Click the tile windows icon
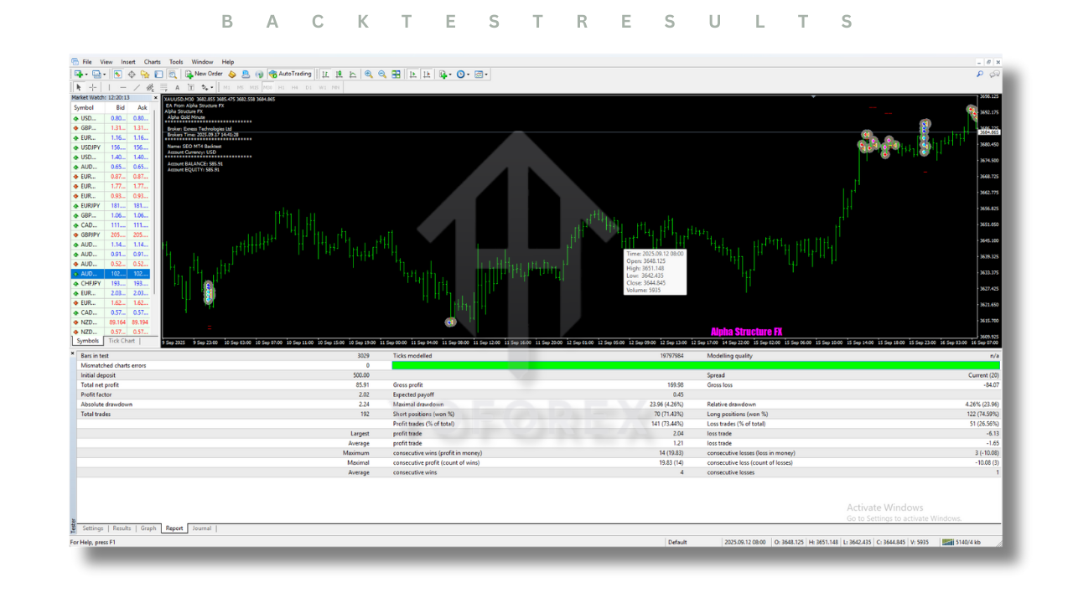The image size is (1073, 603). 397,74
